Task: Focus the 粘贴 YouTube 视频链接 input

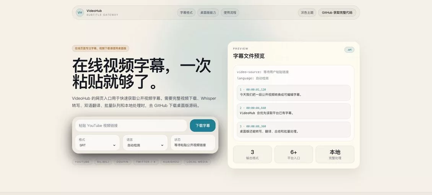Action: 131,126
